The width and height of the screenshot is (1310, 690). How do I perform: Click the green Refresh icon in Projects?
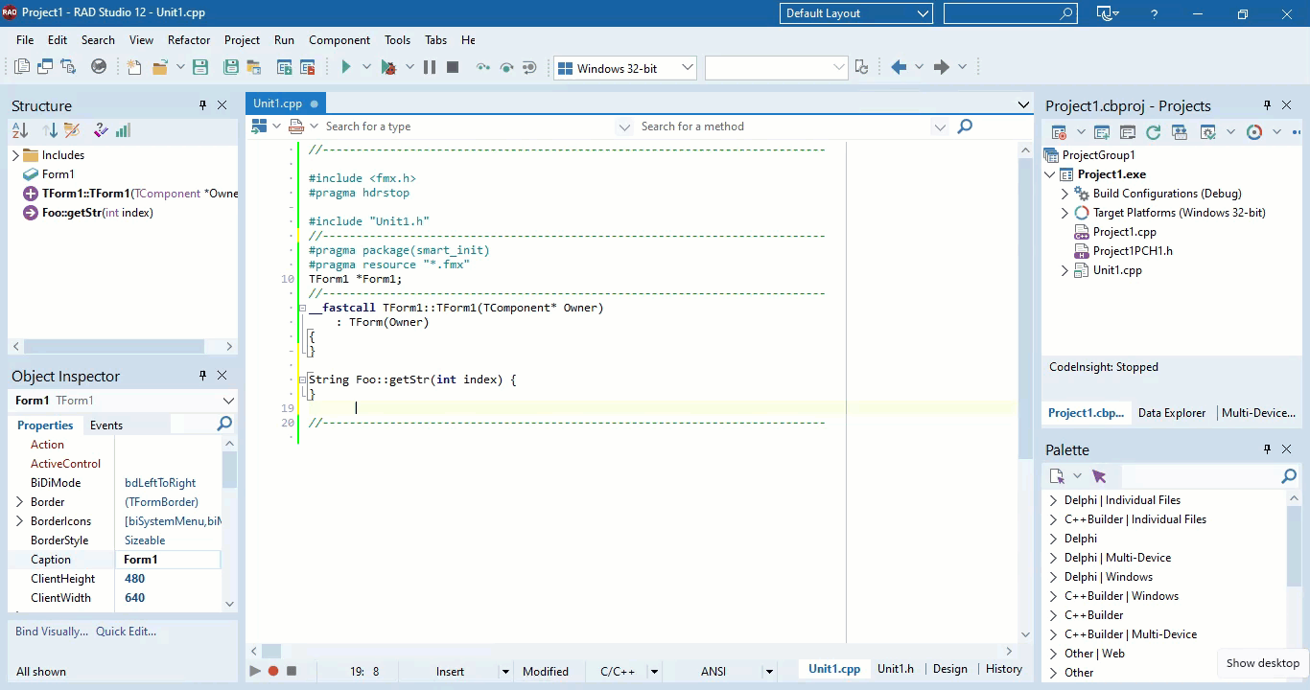click(x=1154, y=132)
